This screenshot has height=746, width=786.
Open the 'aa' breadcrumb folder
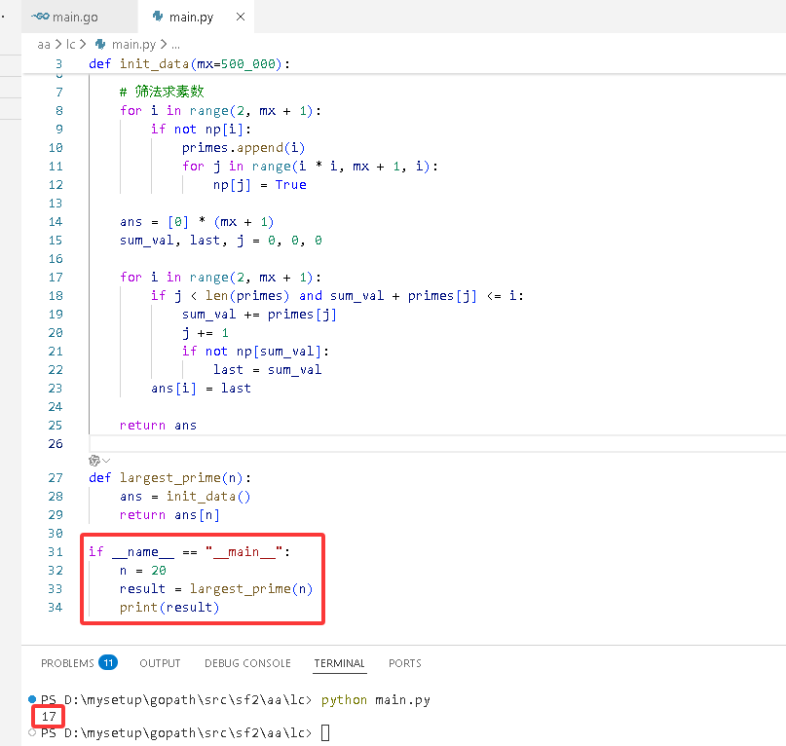tap(44, 45)
